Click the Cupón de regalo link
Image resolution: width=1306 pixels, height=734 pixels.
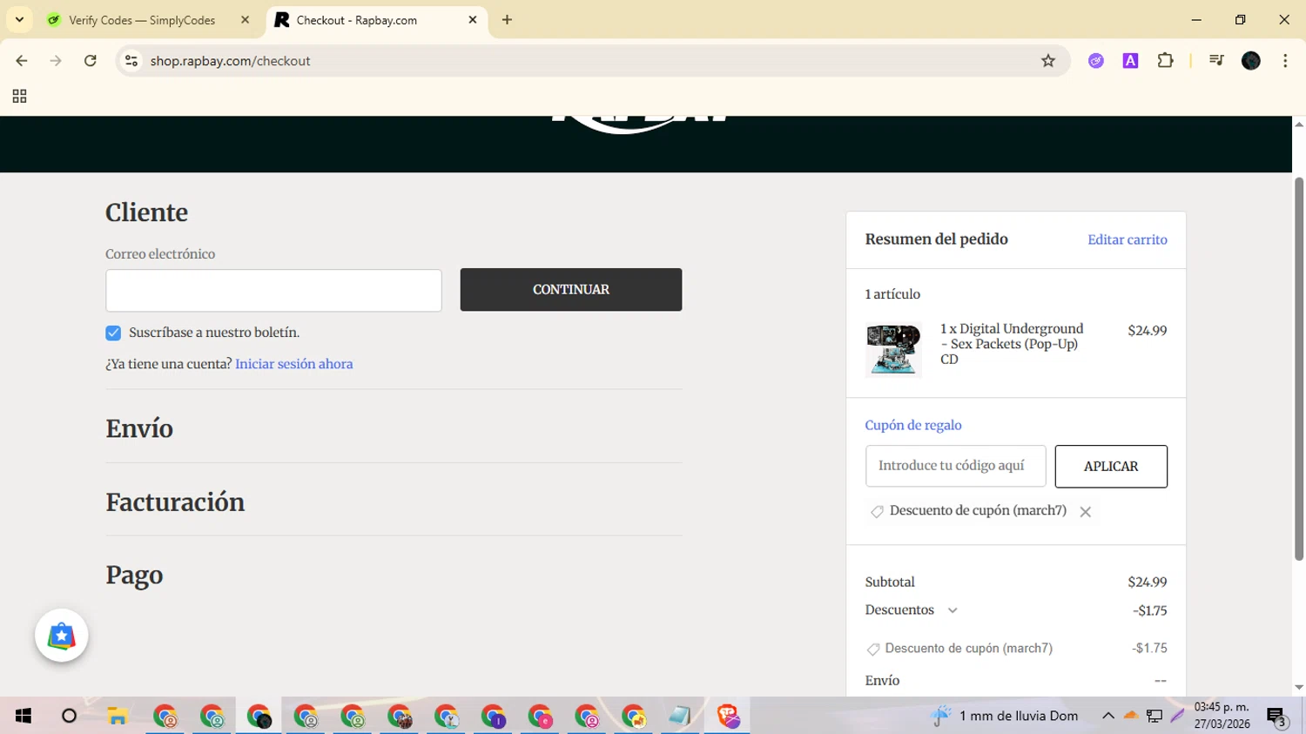pyautogui.click(x=913, y=425)
